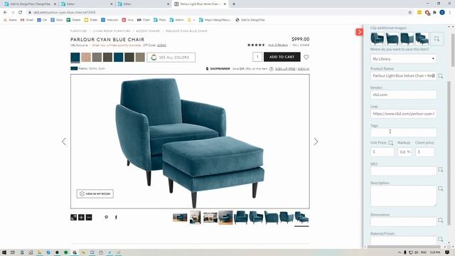Screen dimensions: 455x256
Task: Click clip icon beside SKU field
Action: 441,169
